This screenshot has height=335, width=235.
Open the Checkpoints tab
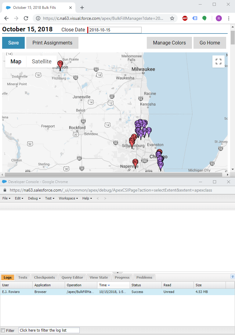click(44, 277)
